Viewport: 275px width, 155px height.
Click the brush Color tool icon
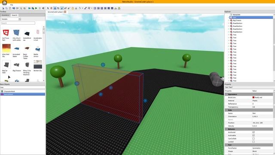tap(85, 8)
